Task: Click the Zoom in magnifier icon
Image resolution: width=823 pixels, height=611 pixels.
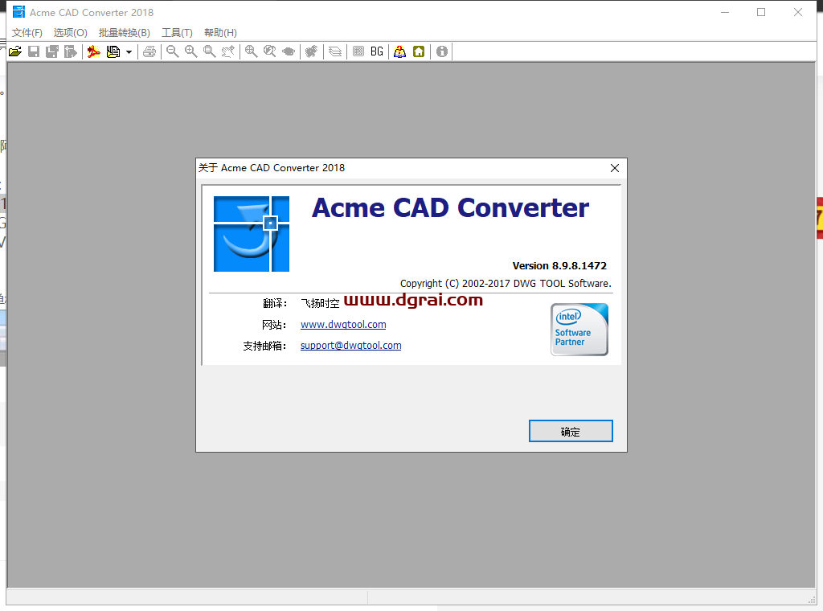Action: click(191, 51)
